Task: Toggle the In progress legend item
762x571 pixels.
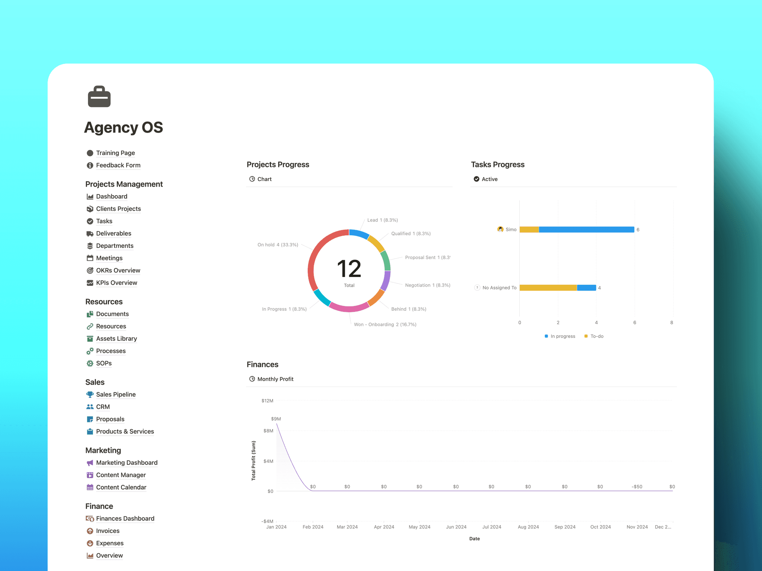Action: coord(560,336)
